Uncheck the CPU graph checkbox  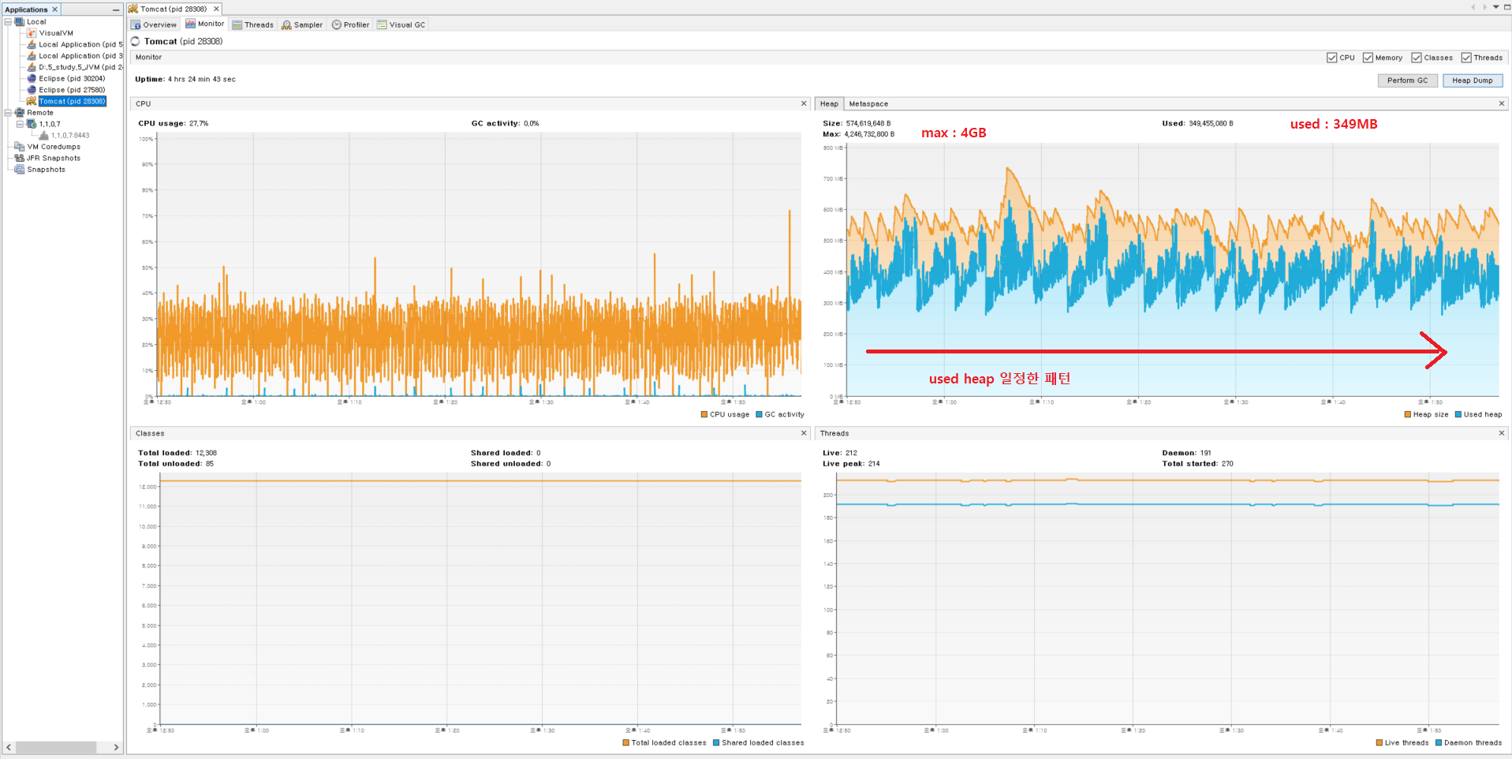1331,58
